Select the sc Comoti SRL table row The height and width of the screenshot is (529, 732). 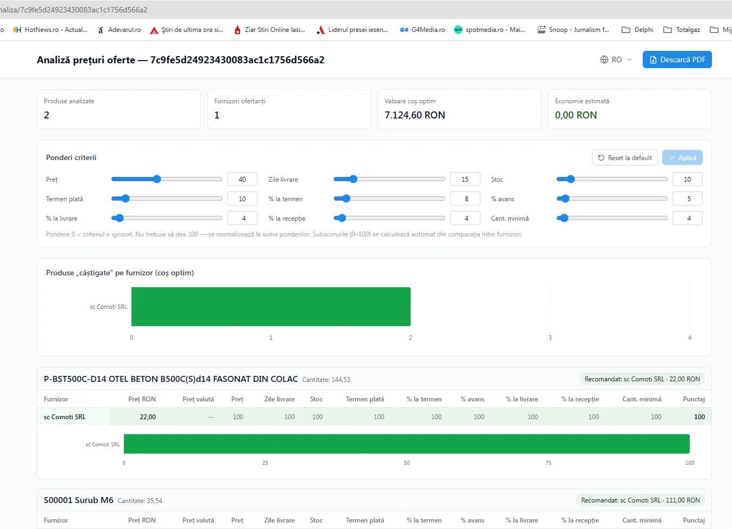[374, 416]
